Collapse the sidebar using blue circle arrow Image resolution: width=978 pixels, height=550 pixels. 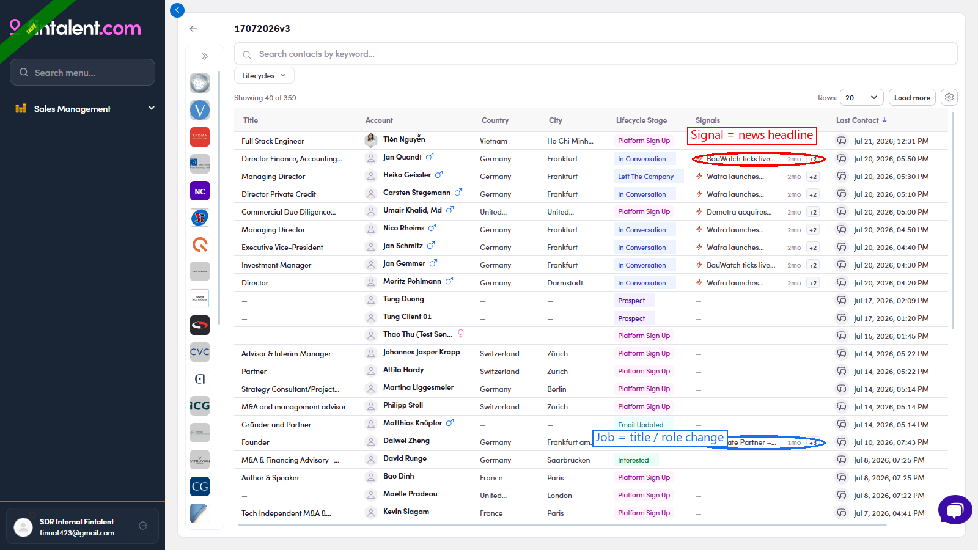click(177, 10)
